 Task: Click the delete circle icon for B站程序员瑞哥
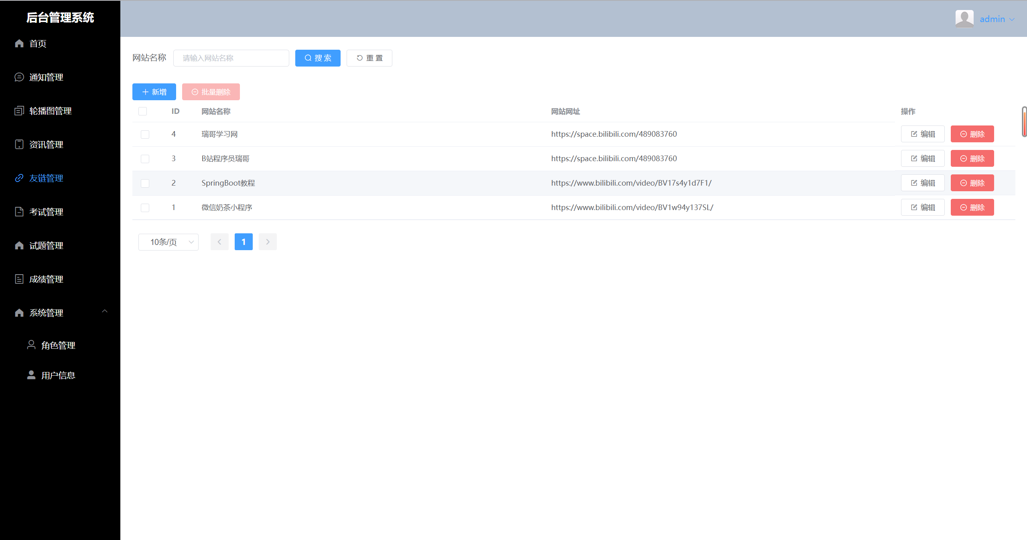964,158
